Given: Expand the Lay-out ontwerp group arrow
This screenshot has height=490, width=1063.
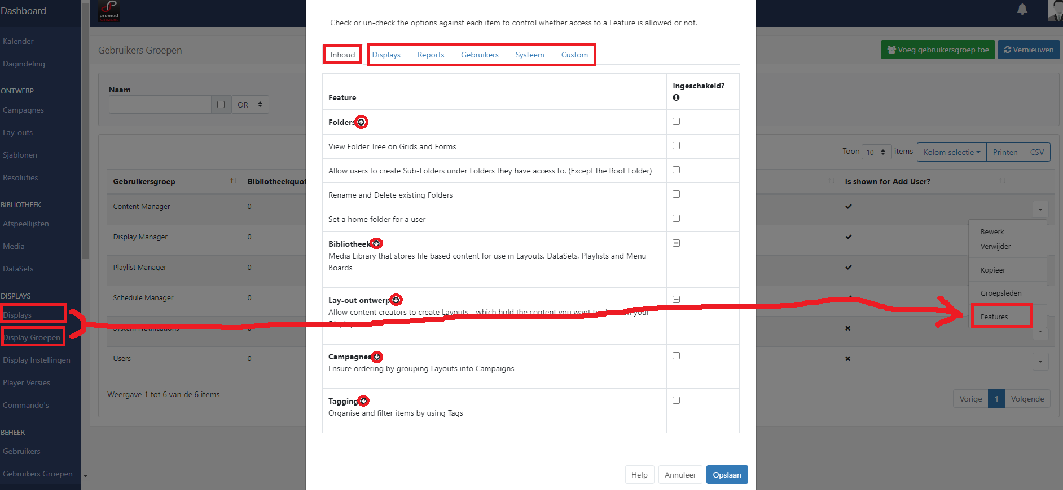Looking at the screenshot, I should 396,300.
